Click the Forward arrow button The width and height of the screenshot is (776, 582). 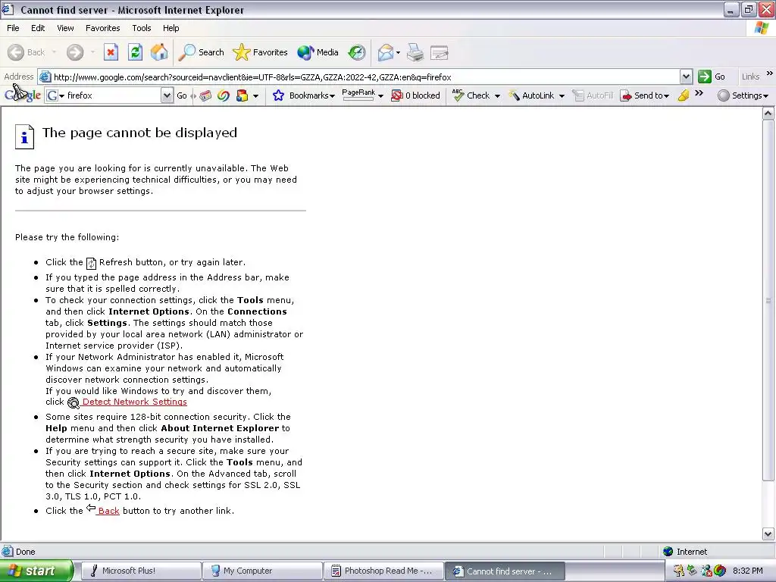tap(75, 52)
